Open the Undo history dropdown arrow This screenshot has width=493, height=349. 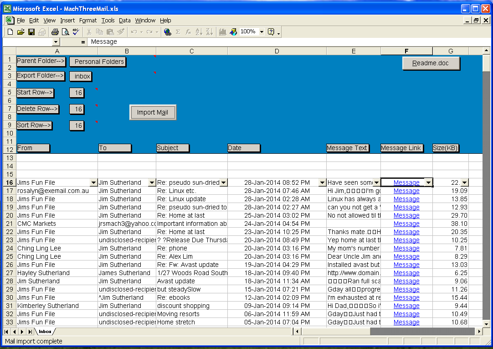point(141,32)
